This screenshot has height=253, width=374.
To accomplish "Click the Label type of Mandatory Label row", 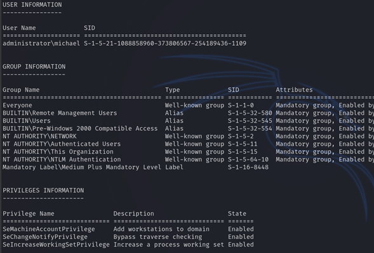I will click(174, 167).
